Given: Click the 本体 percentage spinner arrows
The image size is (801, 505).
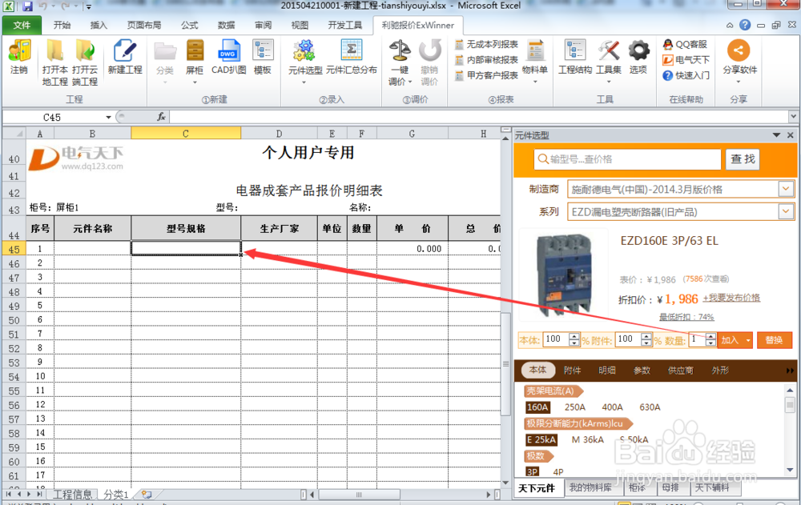Looking at the screenshot, I should coord(574,339).
